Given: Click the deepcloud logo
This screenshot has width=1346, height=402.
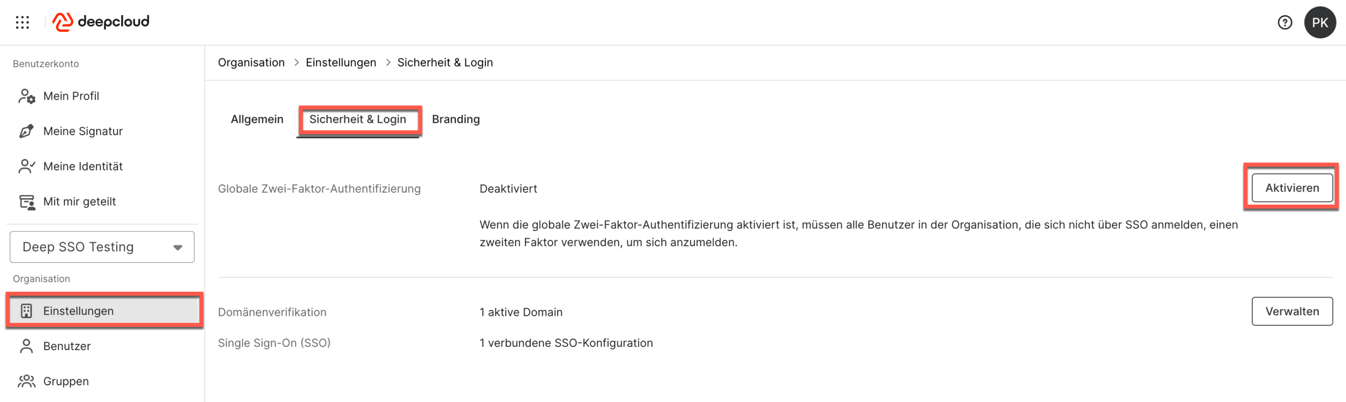Looking at the screenshot, I should tap(101, 22).
